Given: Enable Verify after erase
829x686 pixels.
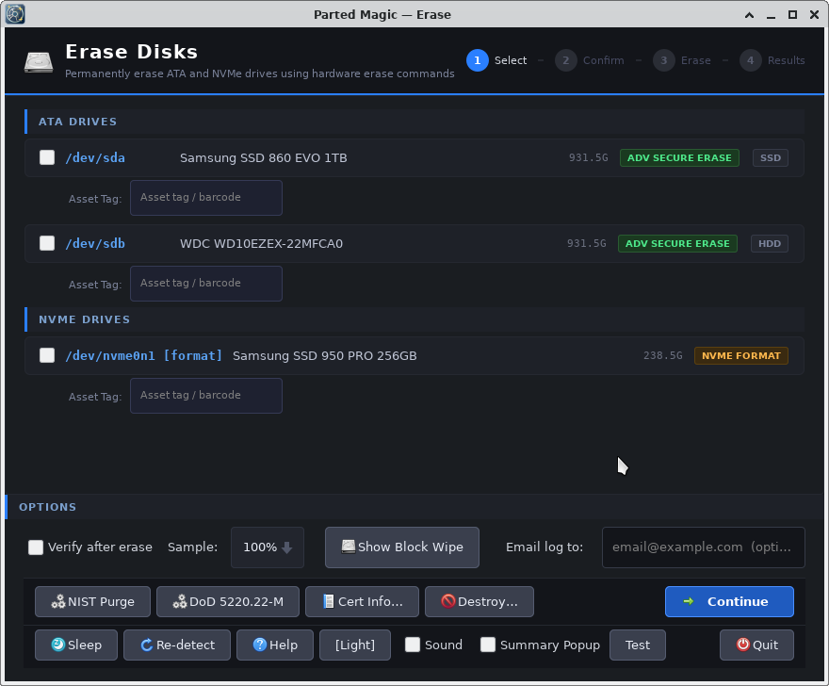Looking at the screenshot, I should [36, 547].
